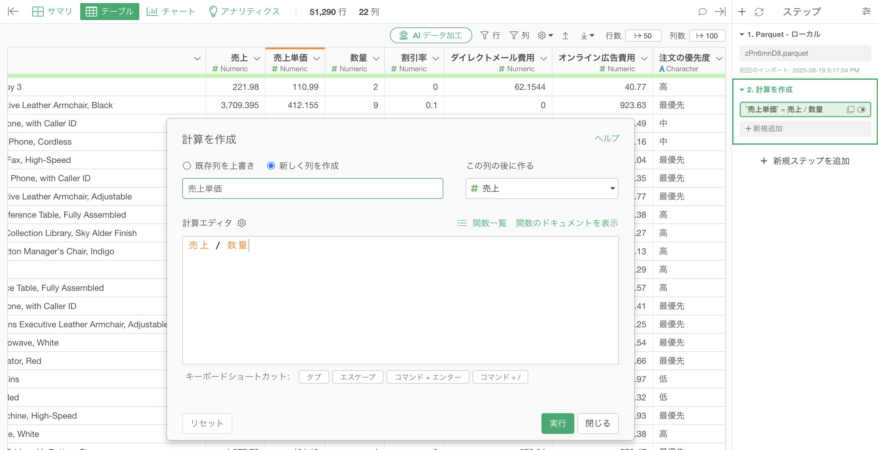Click the collapse-left panel arrow icon
Viewport: 878px width, 450px height.
point(13,12)
